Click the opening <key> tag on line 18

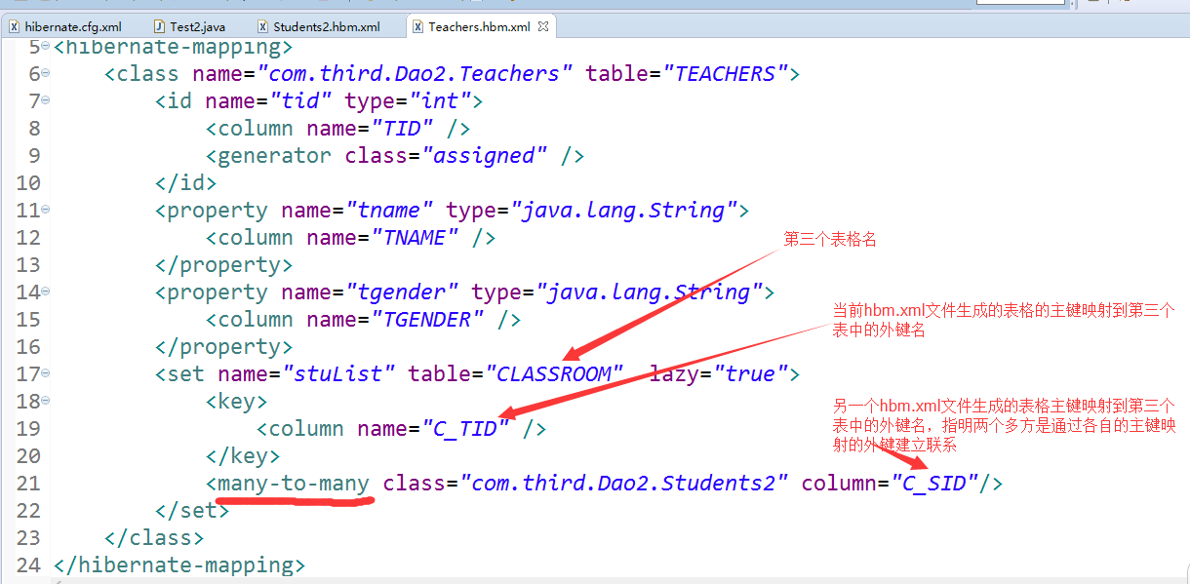click(x=237, y=402)
